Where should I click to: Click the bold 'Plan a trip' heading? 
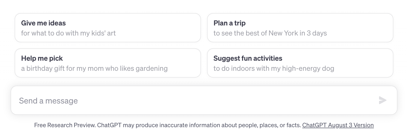coord(229,23)
